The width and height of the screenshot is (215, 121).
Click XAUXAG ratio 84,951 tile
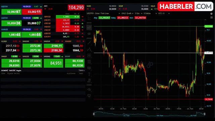pos(53,63)
